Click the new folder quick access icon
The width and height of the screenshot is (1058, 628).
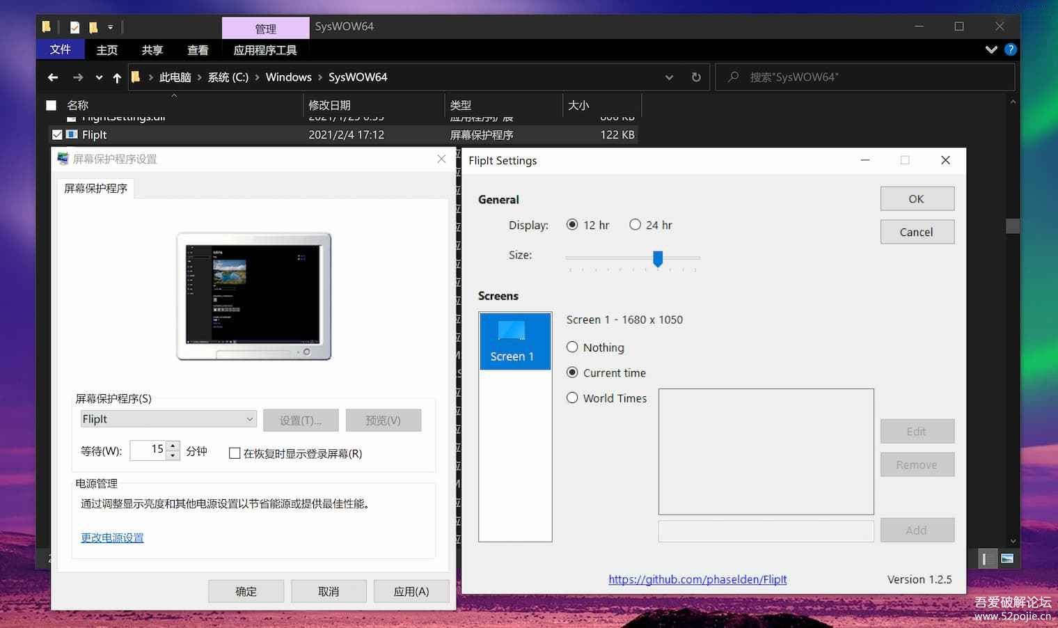click(x=93, y=28)
